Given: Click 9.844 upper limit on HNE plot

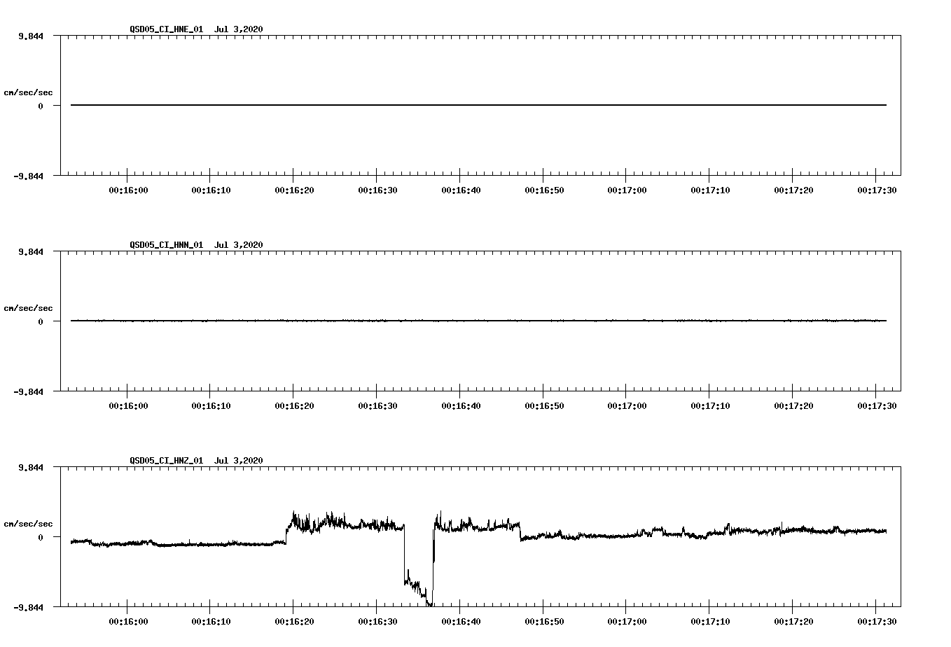Looking at the screenshot, I should (x=31, y=36).
